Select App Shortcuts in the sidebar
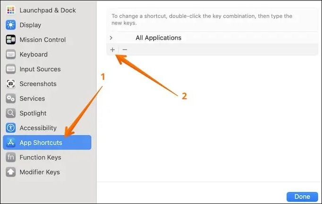This screenshot has width=322, height=204. point(41,143)
